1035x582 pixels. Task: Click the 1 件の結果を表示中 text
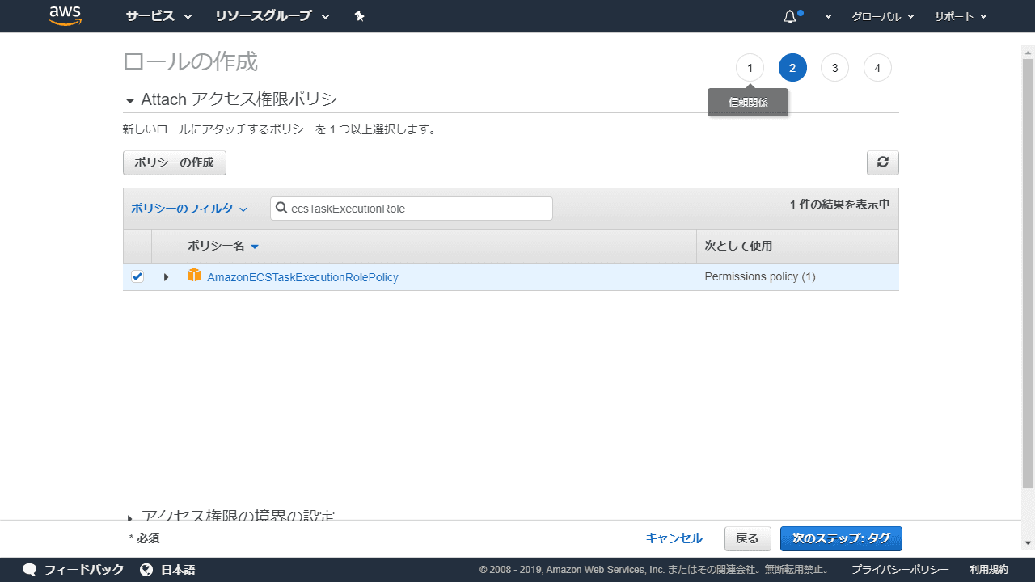pyautogui.click(x=840, y=205)
